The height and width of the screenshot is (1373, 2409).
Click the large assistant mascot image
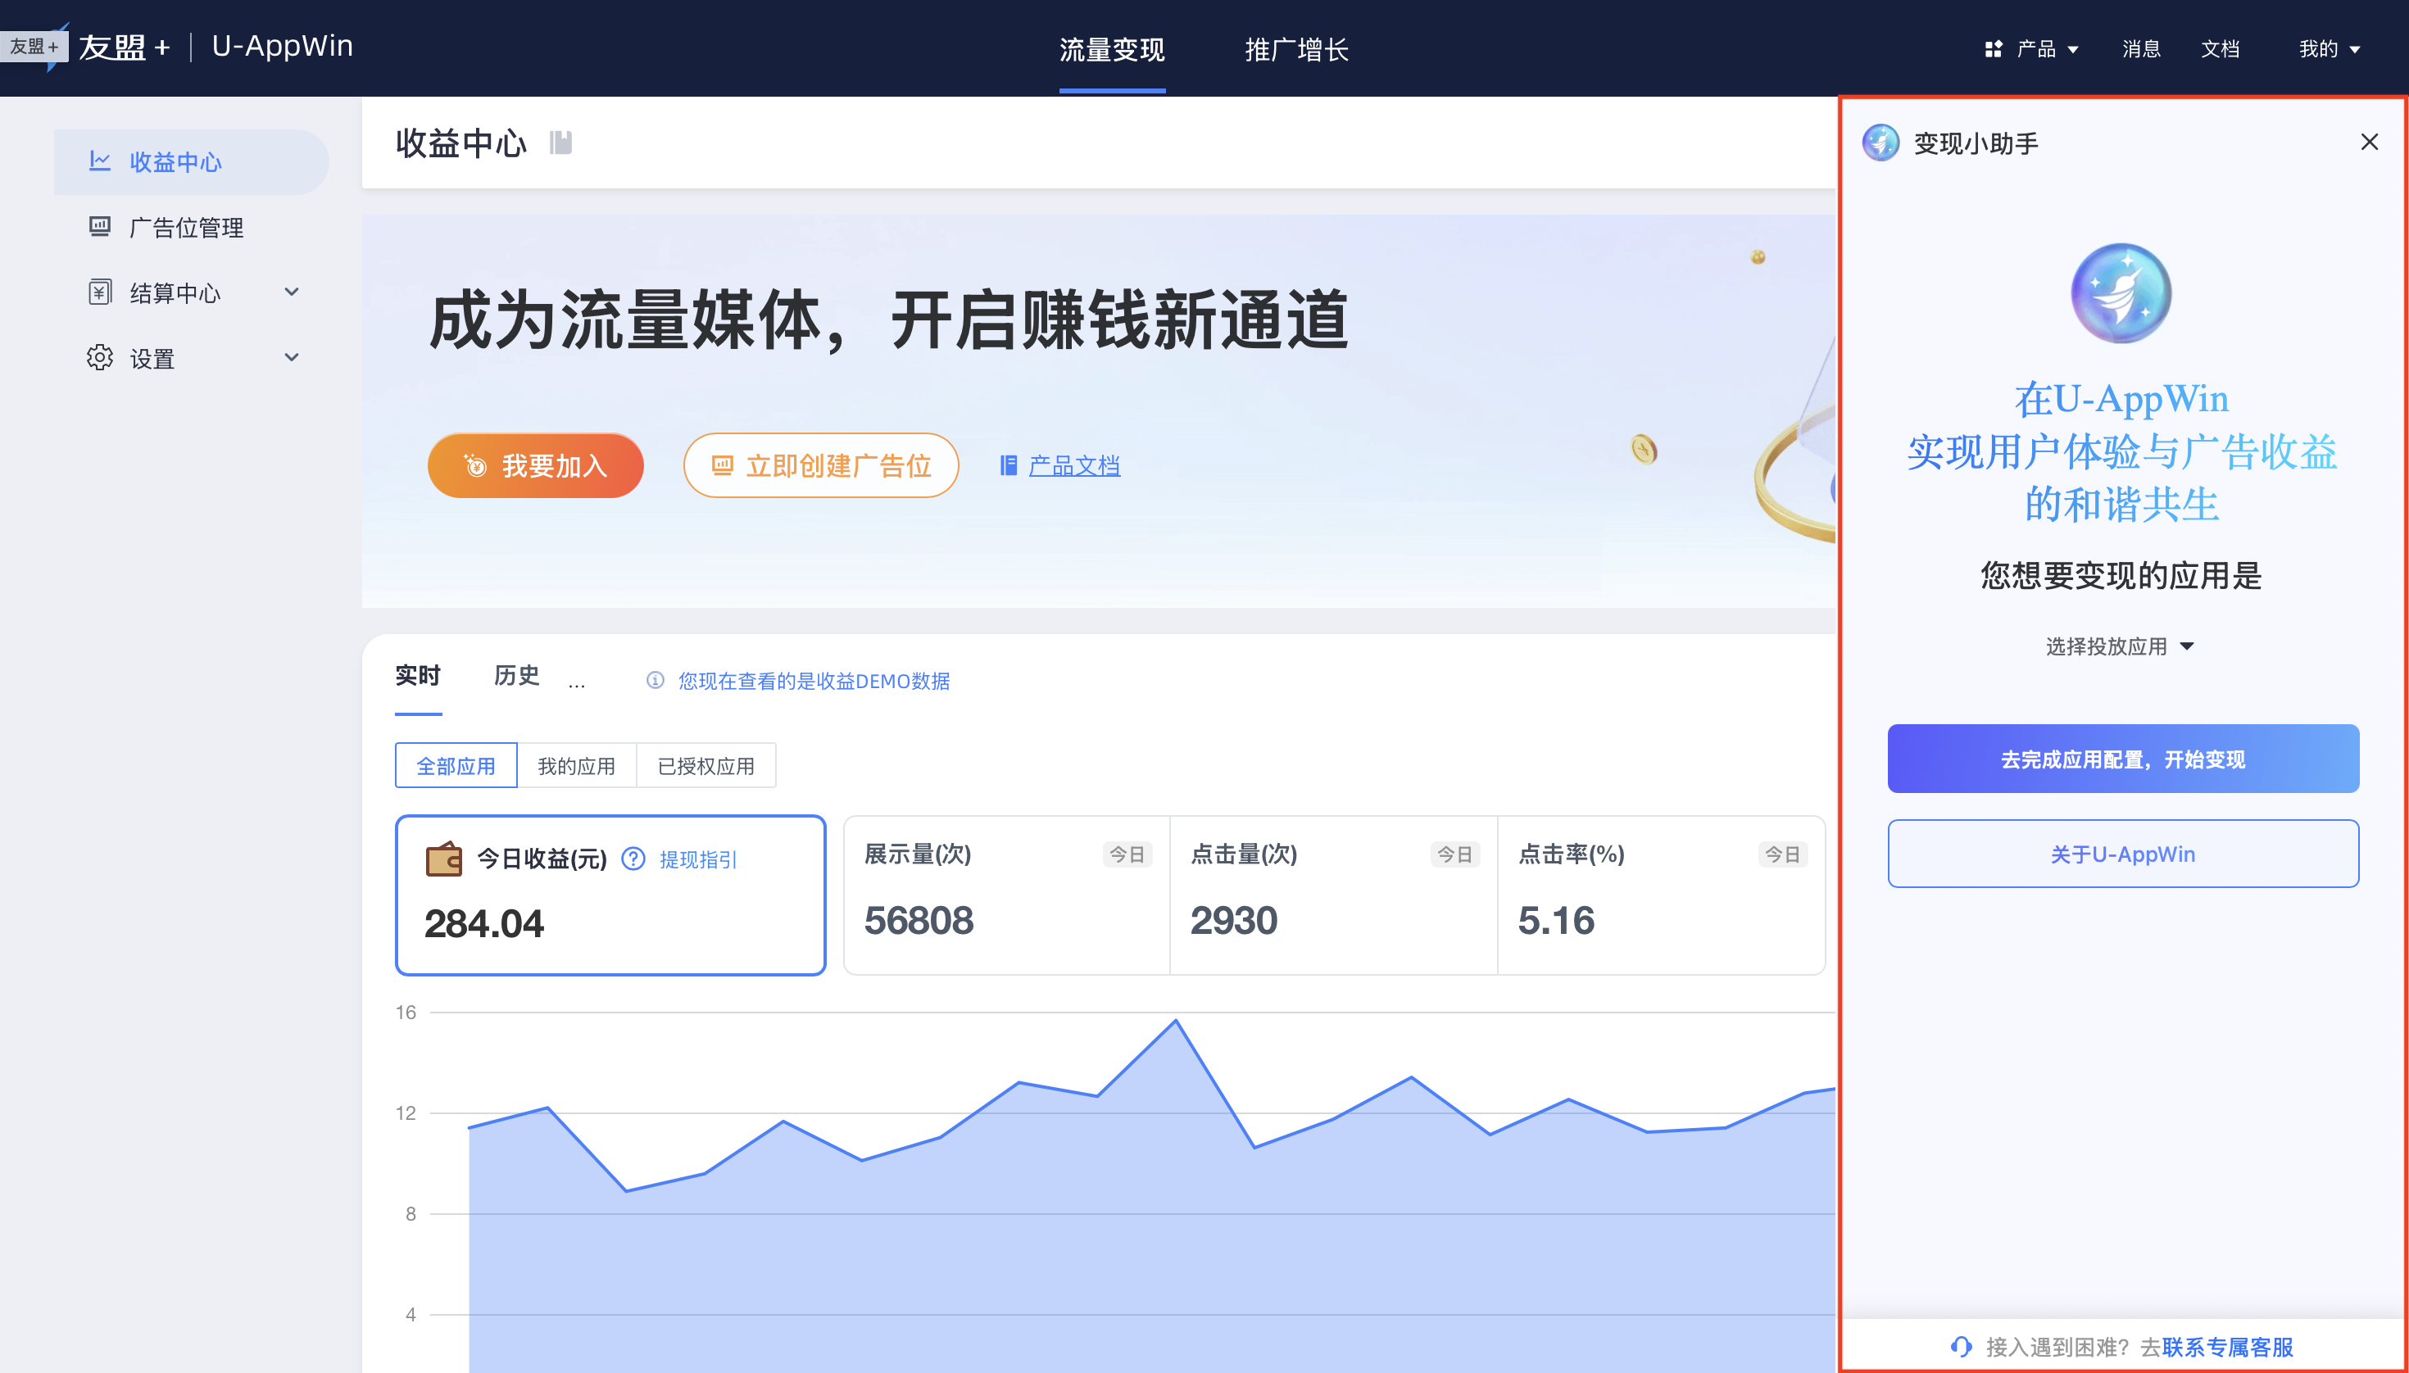coord(2121,293)
